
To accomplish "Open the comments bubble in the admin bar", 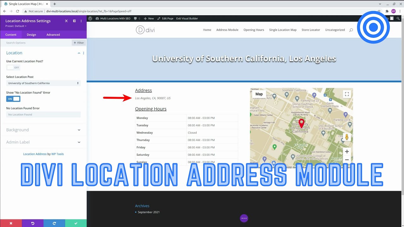I will pyautogui.click(x=137, y=18).
